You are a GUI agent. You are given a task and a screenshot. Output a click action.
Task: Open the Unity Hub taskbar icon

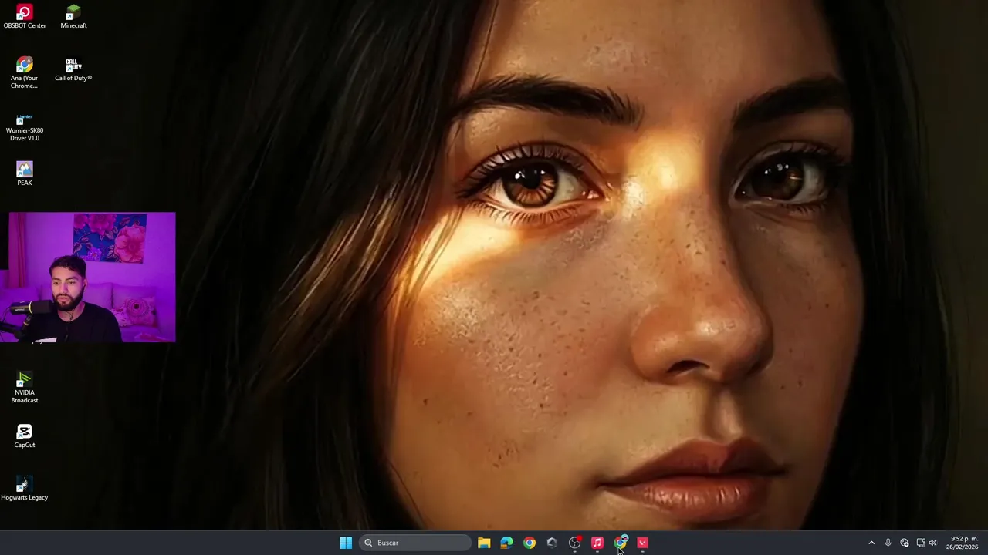tap(552, 543)
